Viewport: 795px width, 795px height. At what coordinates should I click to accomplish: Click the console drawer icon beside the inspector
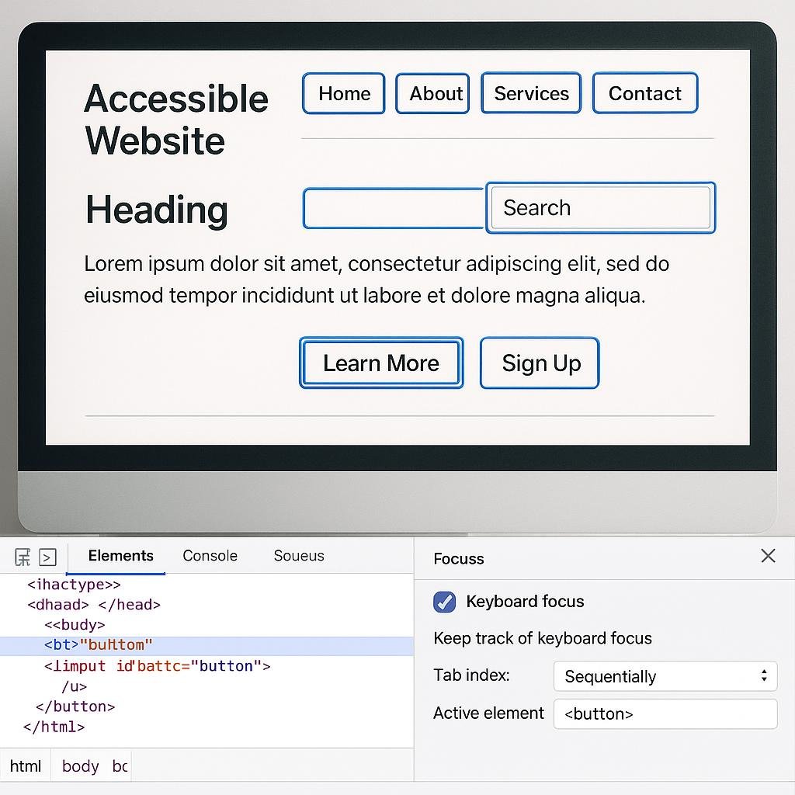coord(47,556)
